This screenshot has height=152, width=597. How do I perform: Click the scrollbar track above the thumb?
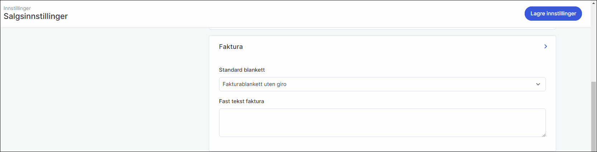pyautogui.click(x=594, y=43)
